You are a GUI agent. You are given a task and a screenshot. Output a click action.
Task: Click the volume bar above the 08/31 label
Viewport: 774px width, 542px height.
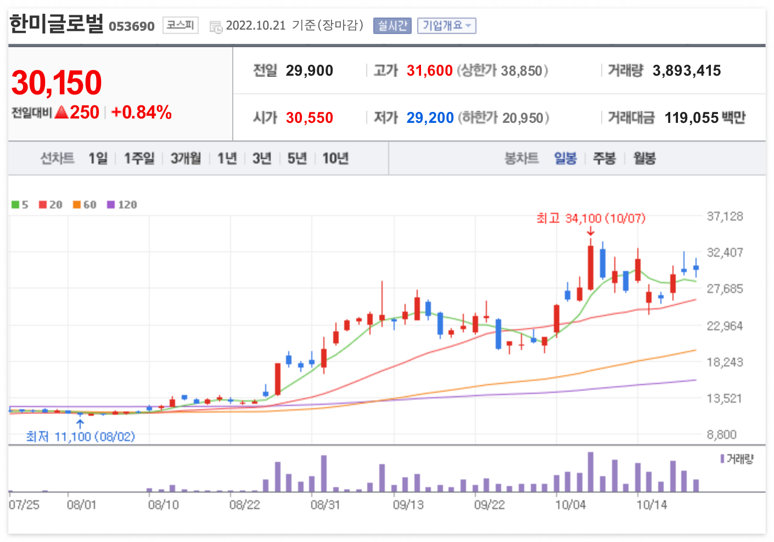click(x=324, y=473)
